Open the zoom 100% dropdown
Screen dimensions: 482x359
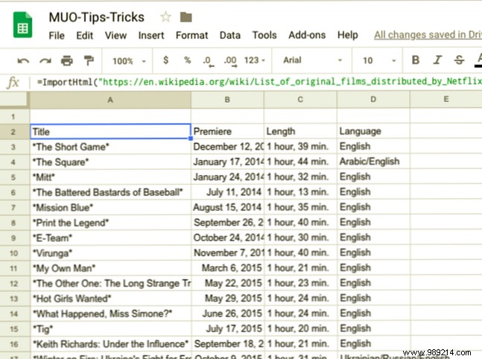click(x=129, y=61)
